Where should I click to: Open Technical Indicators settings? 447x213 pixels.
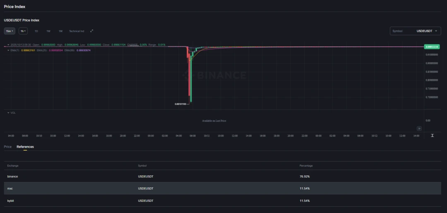(77, 31)
